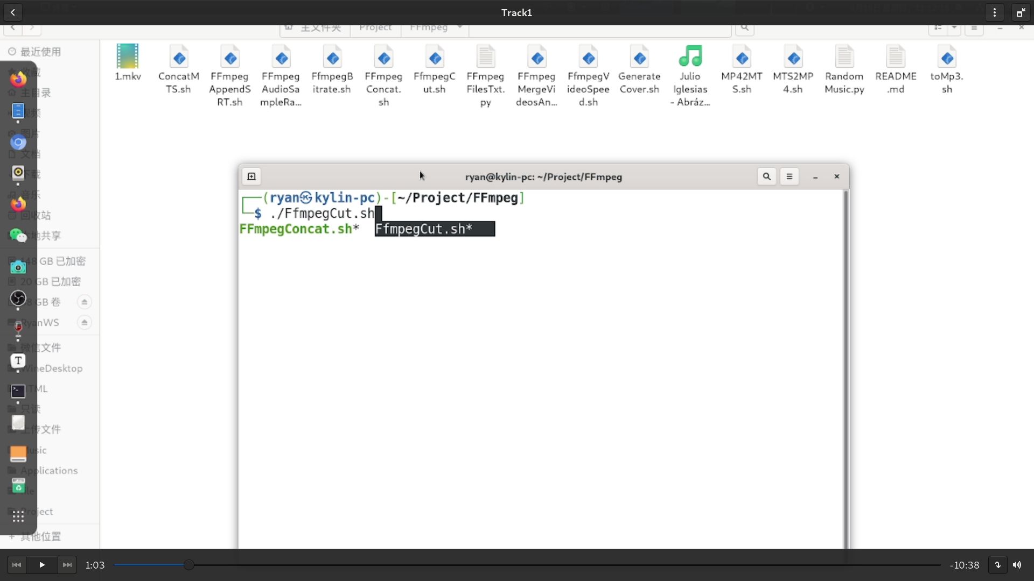1034x581 pixels.
Task: Eject the RyanWS volume in sidebar
Action: click(84, 323)
